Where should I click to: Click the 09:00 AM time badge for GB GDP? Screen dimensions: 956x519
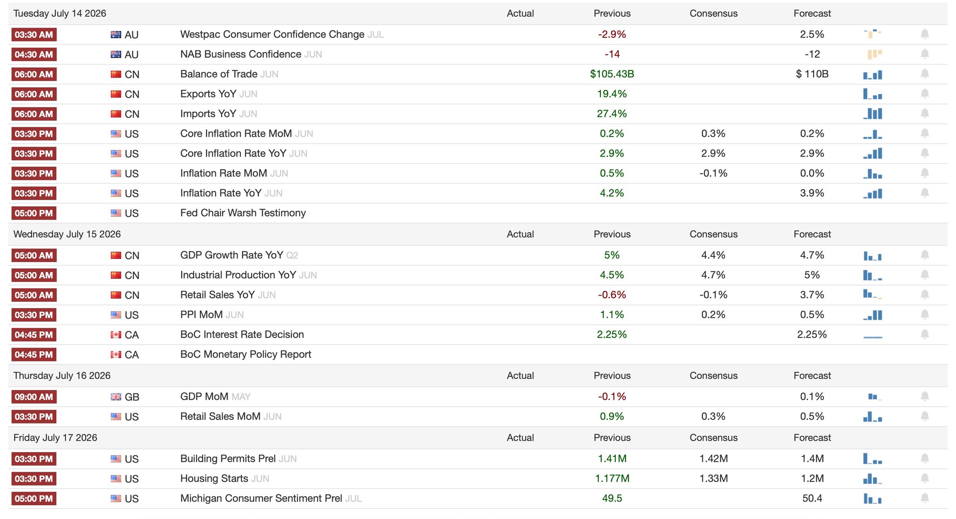coord(33,397)
